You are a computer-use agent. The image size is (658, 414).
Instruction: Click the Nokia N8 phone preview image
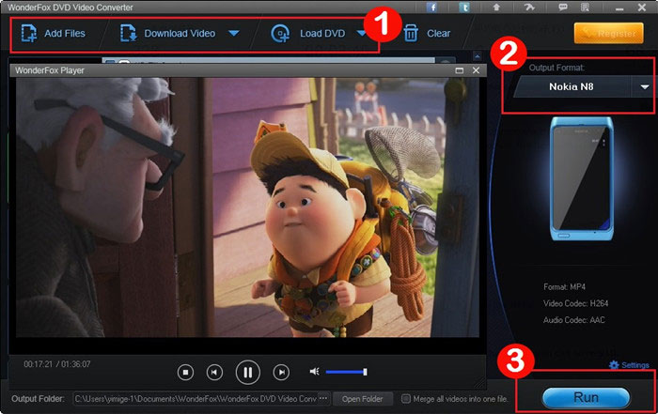[582, 179]
